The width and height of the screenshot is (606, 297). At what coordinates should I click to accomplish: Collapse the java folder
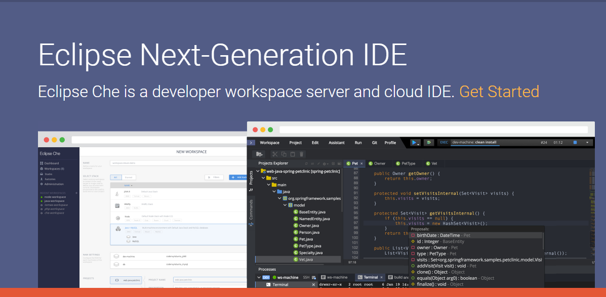point(274,192)
